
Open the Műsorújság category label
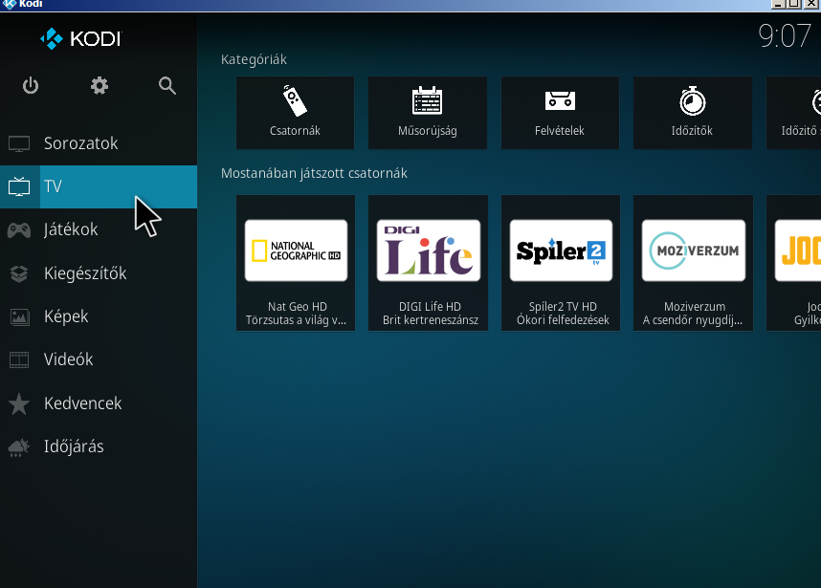tap(428, 131)
